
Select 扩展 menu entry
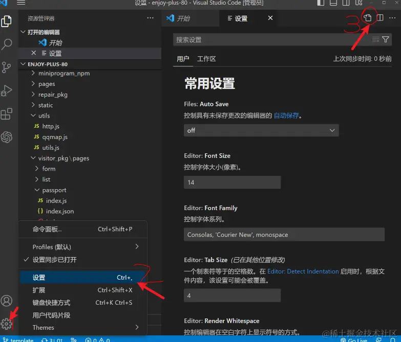click(x=83, y=290)
